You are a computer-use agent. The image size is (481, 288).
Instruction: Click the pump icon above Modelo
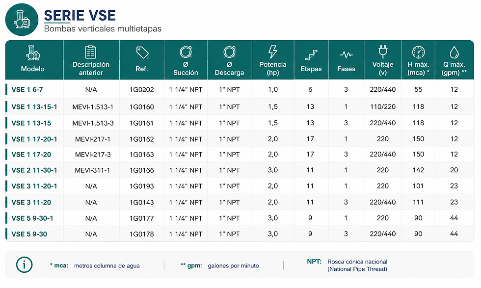(x=33, y=53)
